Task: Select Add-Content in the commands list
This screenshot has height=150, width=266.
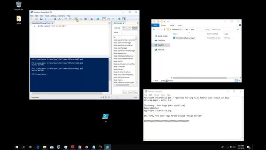Action: pyautogui.click(x=119, y=69)
